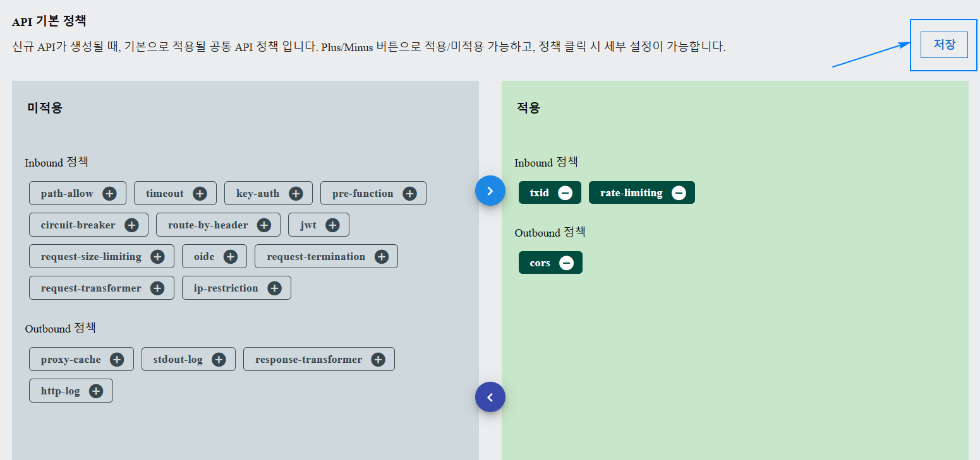
Task: Add http-log via the plus icon
Action: (x=96, y=391)
